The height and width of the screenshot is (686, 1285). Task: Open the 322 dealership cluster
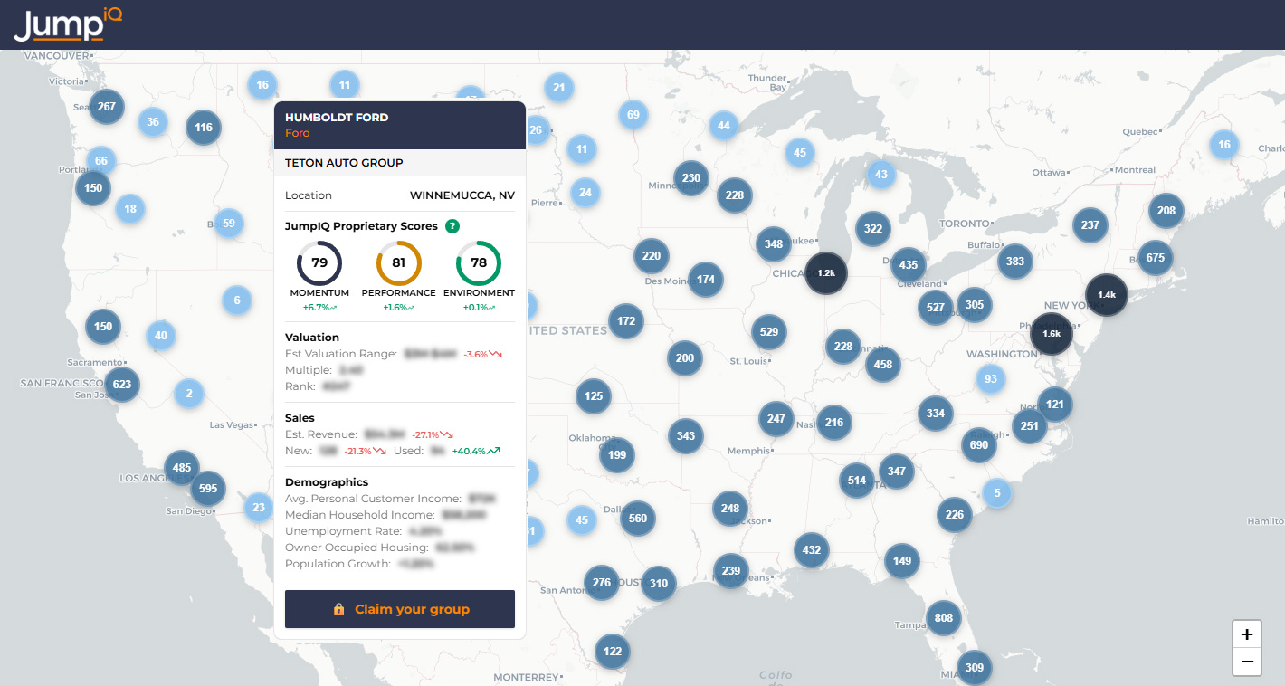[873, 229]
